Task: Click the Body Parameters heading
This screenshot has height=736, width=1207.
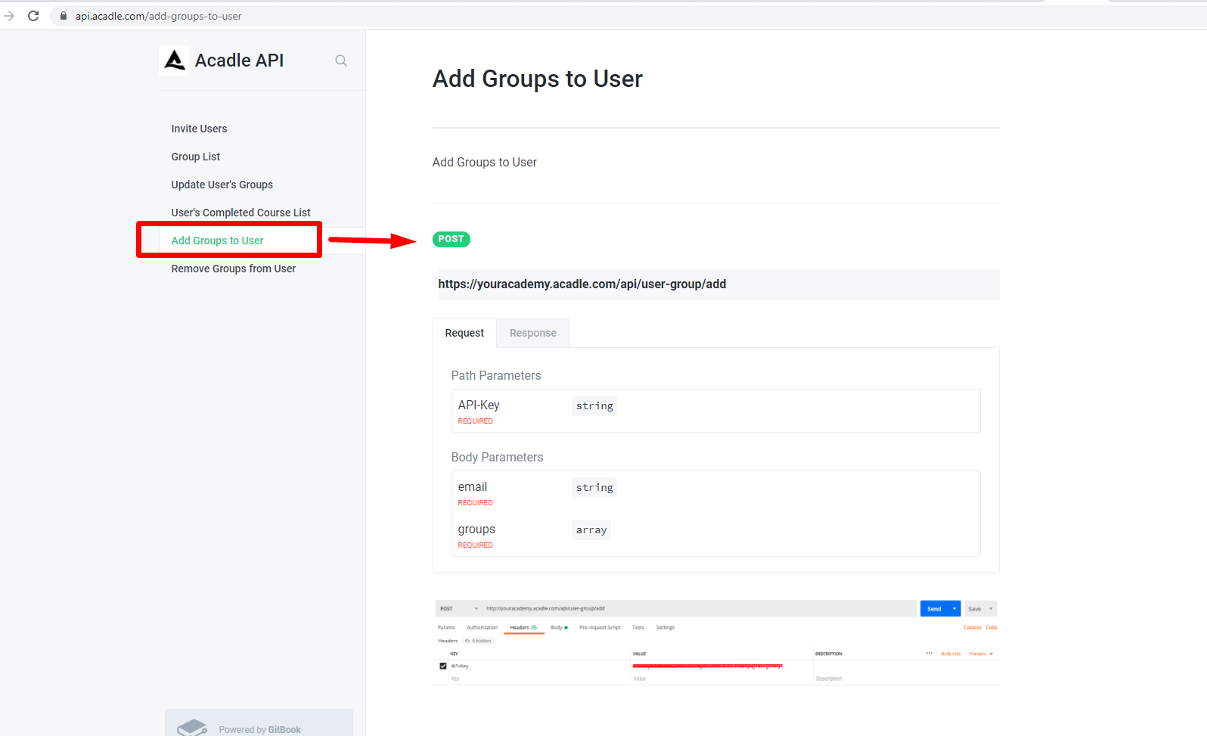Action: [498, 457]
